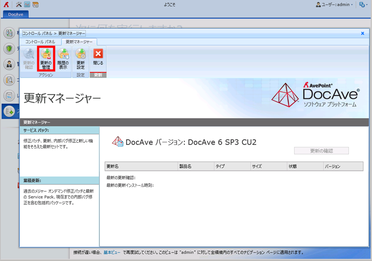Viewport: 372px width, 261px height.
Task: Click the 更新 ribbon group label under 閉じる
Action: tap(98, 75)
